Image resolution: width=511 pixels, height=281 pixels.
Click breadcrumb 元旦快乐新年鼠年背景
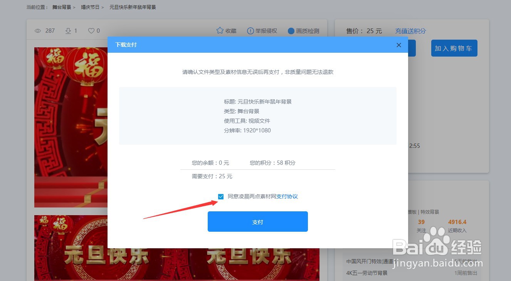coord(133,7)
